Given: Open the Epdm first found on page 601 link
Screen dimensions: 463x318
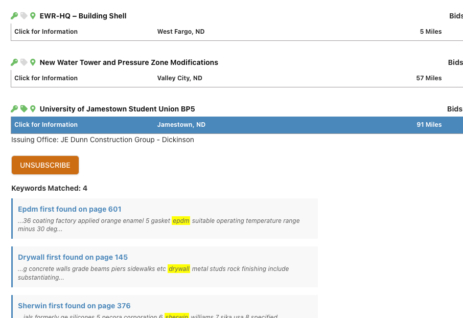Looking at the screenshot, I should point(70,209).
